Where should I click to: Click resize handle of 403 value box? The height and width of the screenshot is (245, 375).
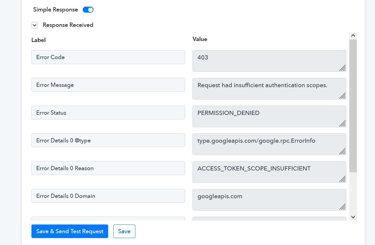[x=342, y=68]
